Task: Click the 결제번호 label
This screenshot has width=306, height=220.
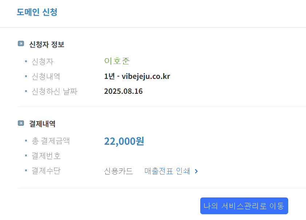Action: coord(46,156)
